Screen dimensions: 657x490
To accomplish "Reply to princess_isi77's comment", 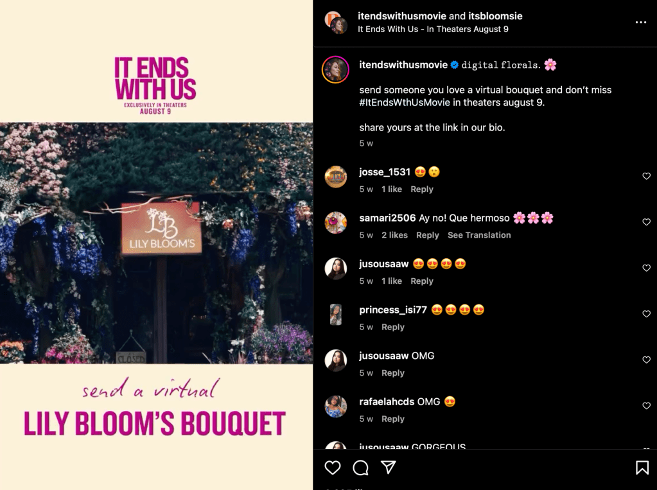I will point(392,327).
